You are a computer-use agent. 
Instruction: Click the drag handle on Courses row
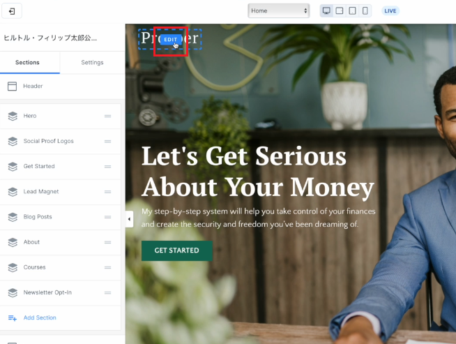pos(108,267)
